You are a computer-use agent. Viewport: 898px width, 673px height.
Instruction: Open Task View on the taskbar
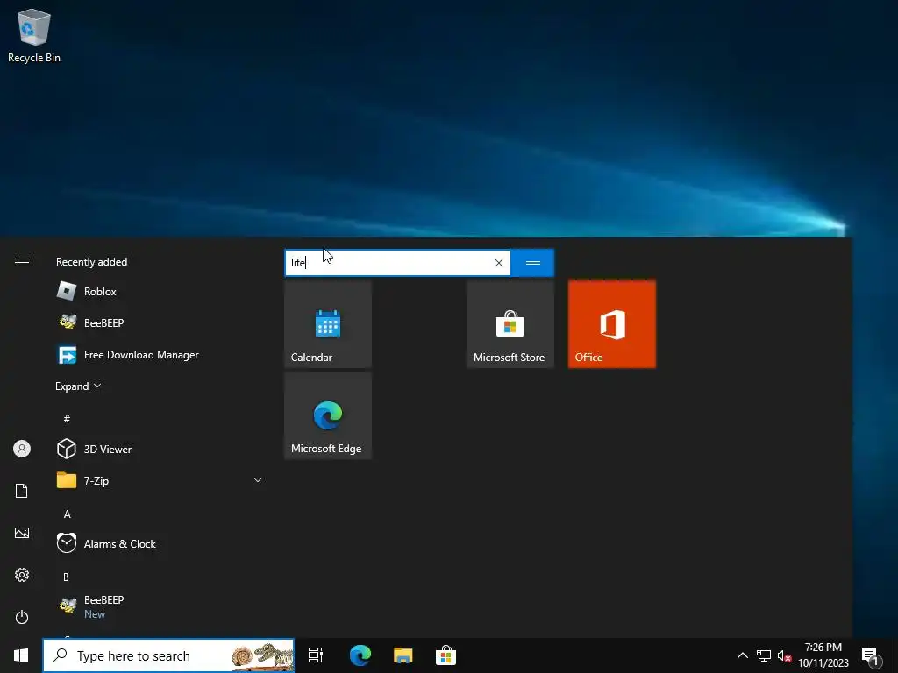(x=316, y=655)
